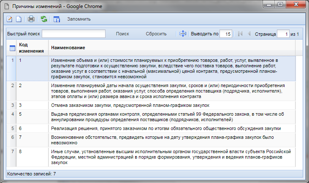
Task: Click the table layout settings icon
Action: 57,19
